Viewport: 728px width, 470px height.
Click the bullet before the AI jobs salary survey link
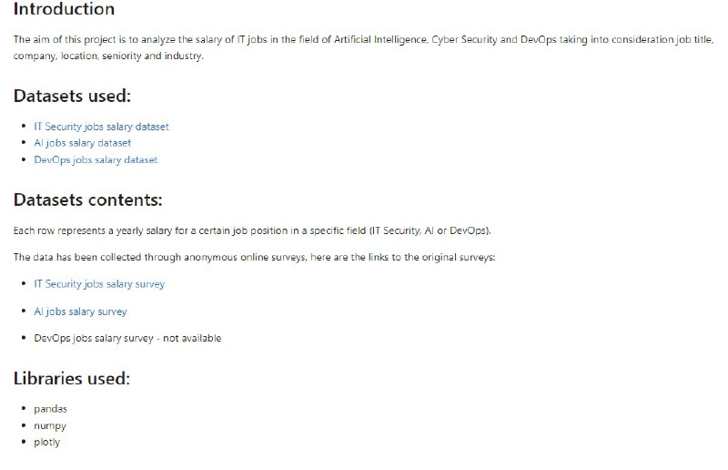pyautogui.click(x=24, y=312)
